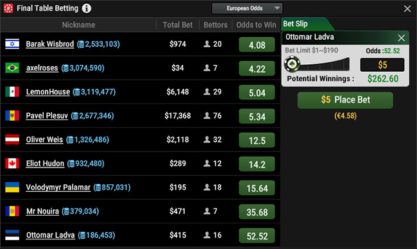Click the Canada flag next to Eliot Hudon
This screenshot has width=417, height=249.
coord(12,164)
